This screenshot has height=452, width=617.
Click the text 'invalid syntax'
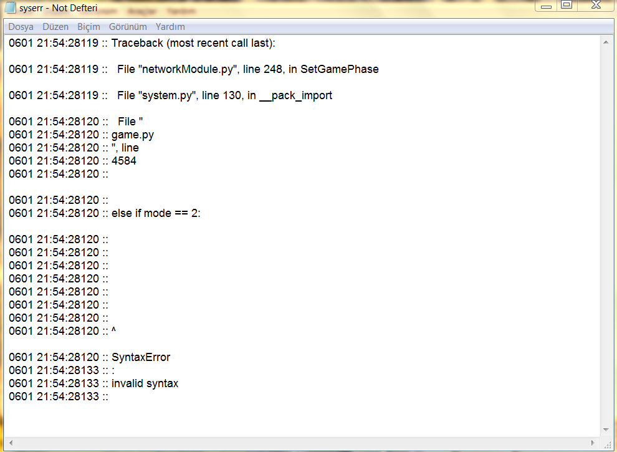pyautogui.click(x=145, y=383)
